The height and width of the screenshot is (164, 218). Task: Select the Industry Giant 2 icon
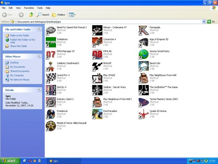[51, 102]
